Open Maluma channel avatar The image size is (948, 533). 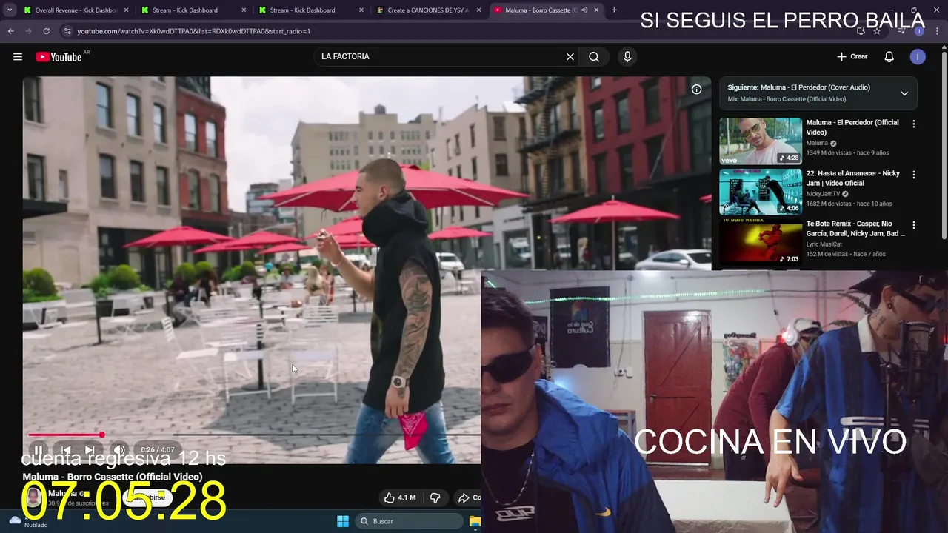coord(33,497)
